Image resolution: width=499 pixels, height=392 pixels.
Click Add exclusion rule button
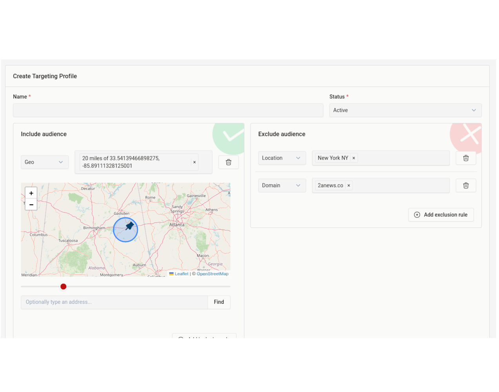441,215
